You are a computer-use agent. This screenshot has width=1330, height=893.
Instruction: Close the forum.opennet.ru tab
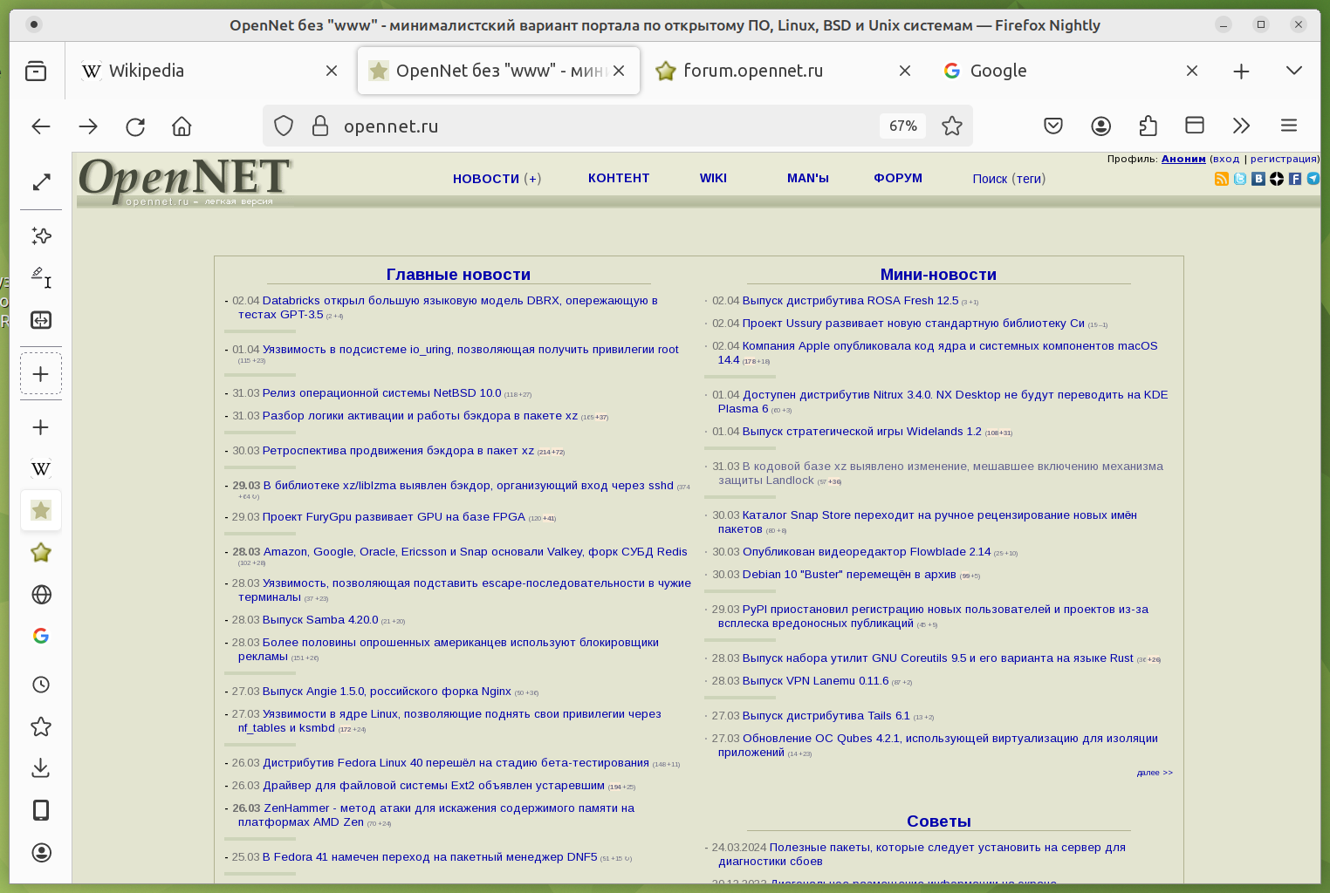905,71
